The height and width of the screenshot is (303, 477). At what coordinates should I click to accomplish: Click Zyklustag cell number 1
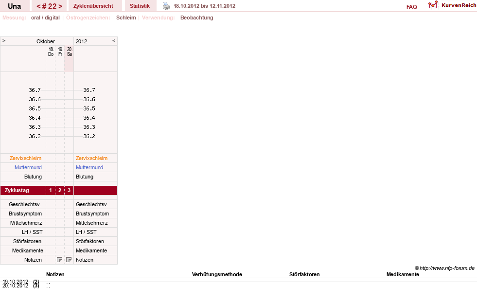coord(51,190)
